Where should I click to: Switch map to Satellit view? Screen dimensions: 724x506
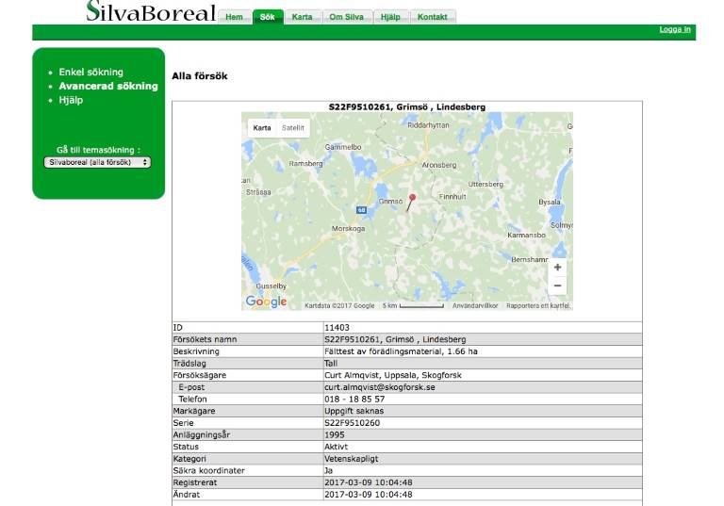pos(293,127)
